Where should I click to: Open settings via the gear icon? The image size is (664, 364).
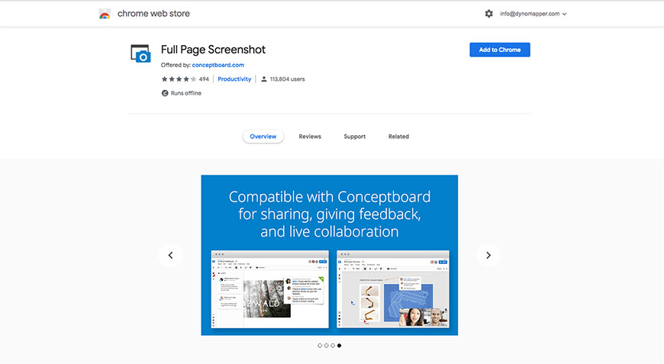489,14
